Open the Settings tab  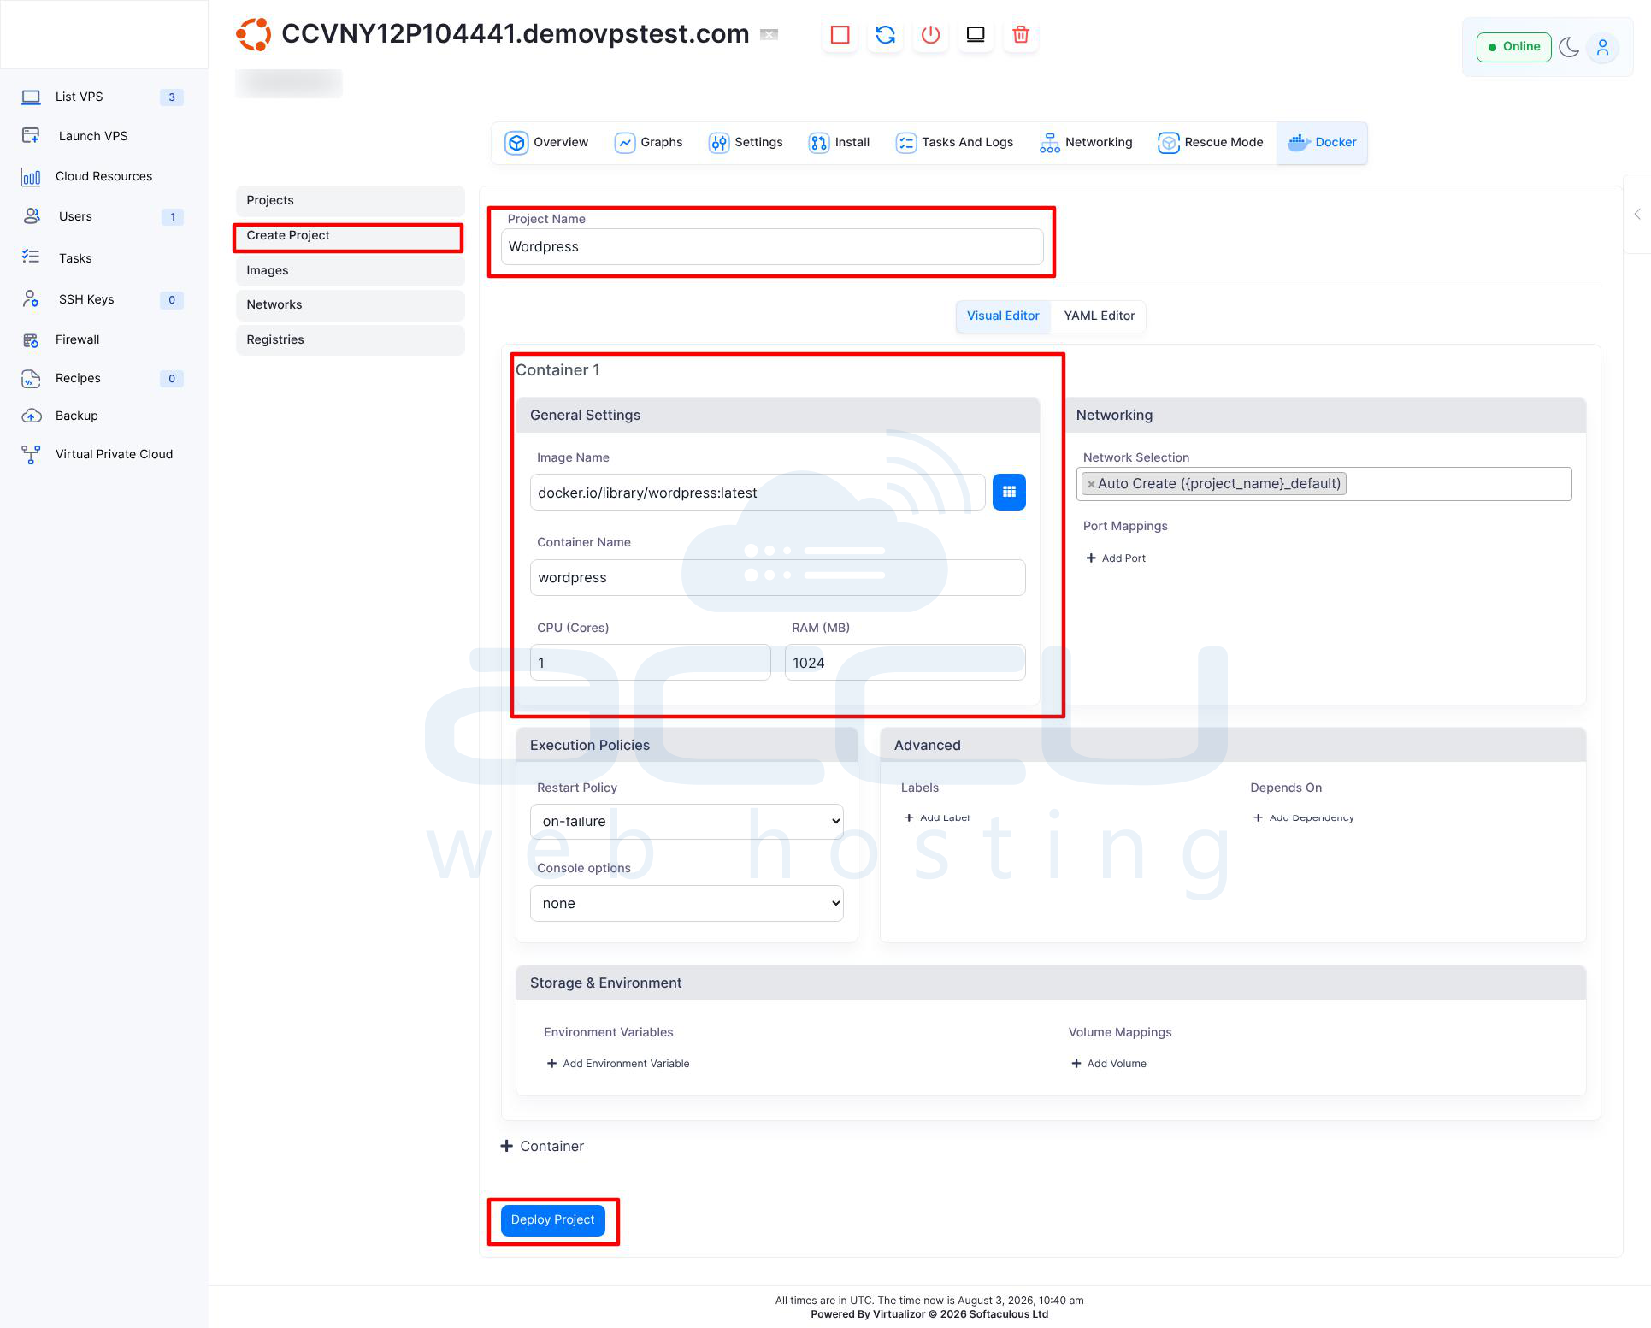pyautogui.click(x=746, y=143)
